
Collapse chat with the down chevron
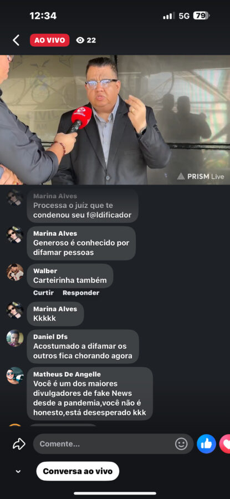18,471
